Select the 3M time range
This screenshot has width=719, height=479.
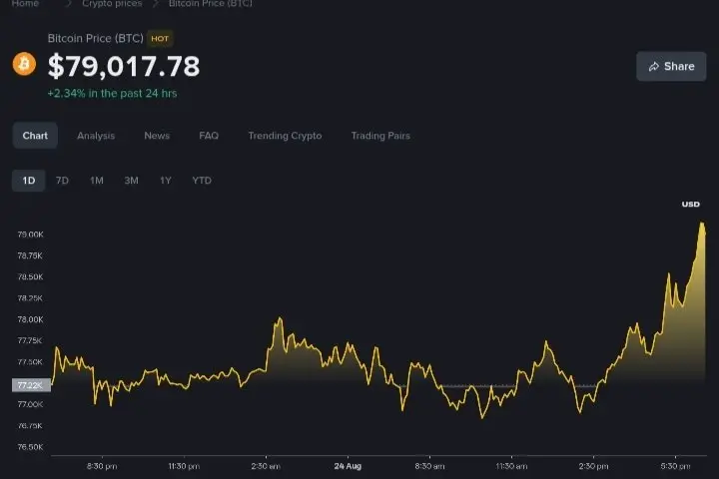click(131, 181)
